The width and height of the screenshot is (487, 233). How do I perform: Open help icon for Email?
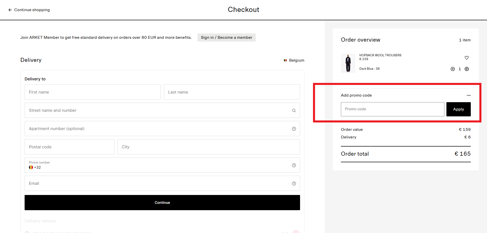294,184
